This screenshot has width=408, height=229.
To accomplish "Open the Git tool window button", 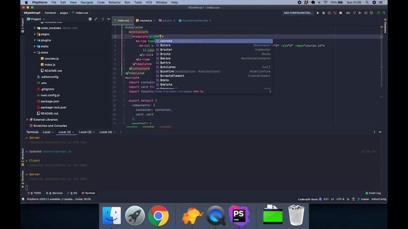I will click(72, 193).
